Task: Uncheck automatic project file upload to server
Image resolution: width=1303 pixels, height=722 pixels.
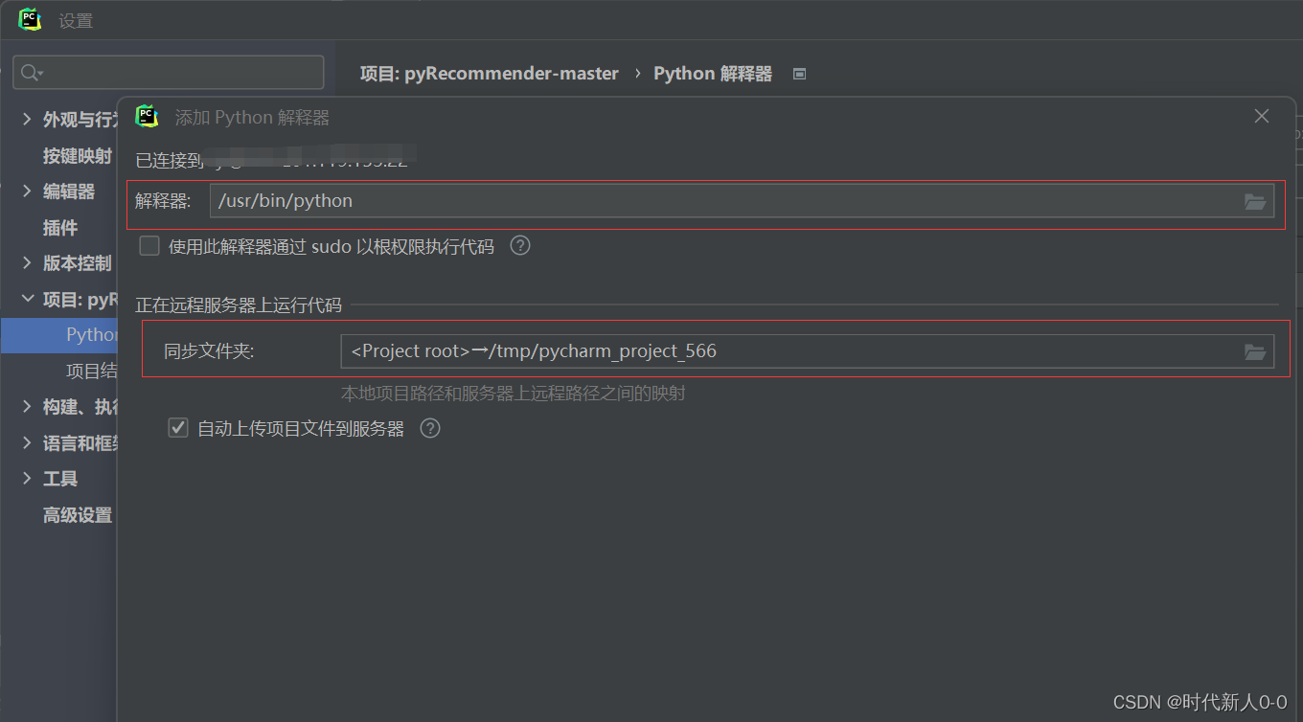Action: [178, 428]
